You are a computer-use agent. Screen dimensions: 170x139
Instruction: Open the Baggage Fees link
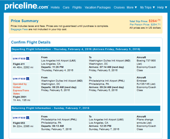(19, 29)
